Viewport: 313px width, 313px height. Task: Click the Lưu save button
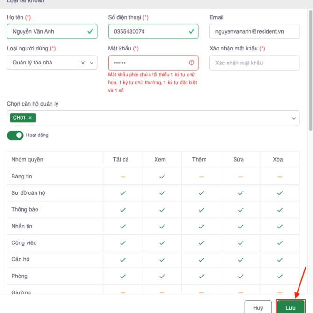point(291,308)
